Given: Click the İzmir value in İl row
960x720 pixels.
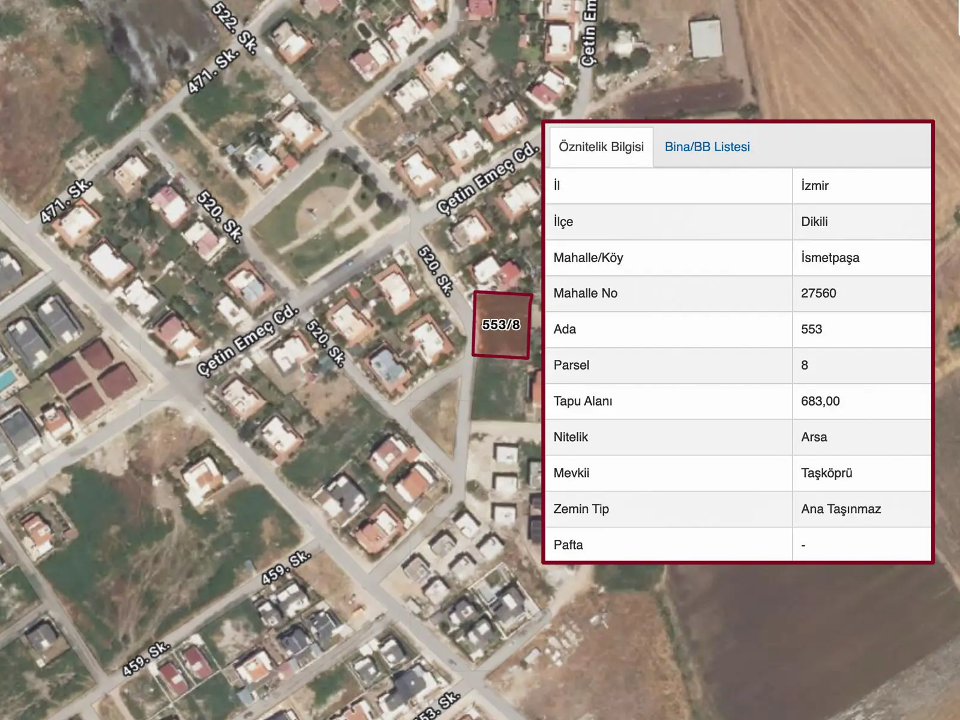Looking at the screenshot, I should pyautogui.click(x=815, y=185).
